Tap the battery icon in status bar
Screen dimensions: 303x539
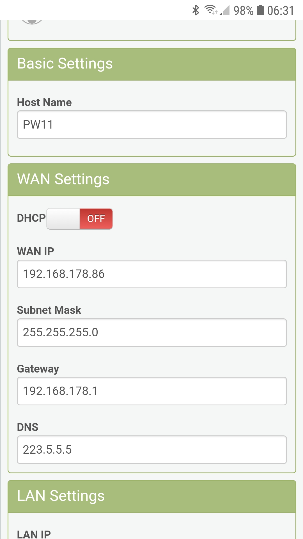[260, 10]
